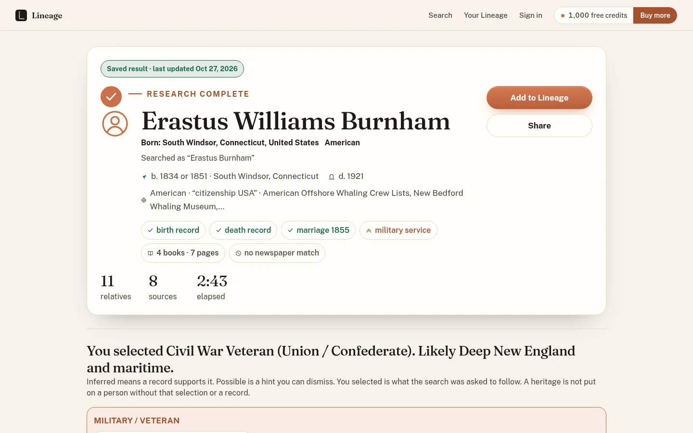Select the death record chip
This screenshot has width=693, height=433.
click(243, 230)
